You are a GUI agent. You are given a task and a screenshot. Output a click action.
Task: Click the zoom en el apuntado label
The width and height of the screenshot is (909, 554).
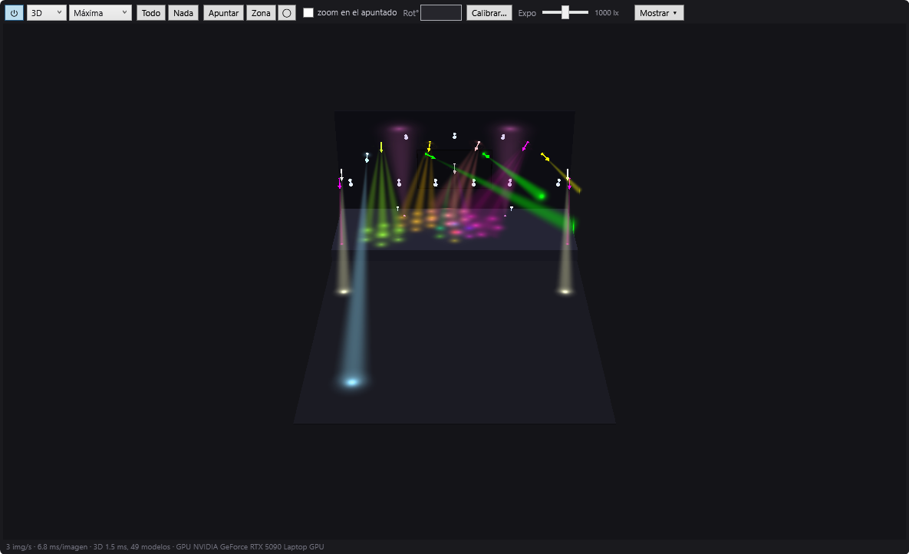point(357,13)
